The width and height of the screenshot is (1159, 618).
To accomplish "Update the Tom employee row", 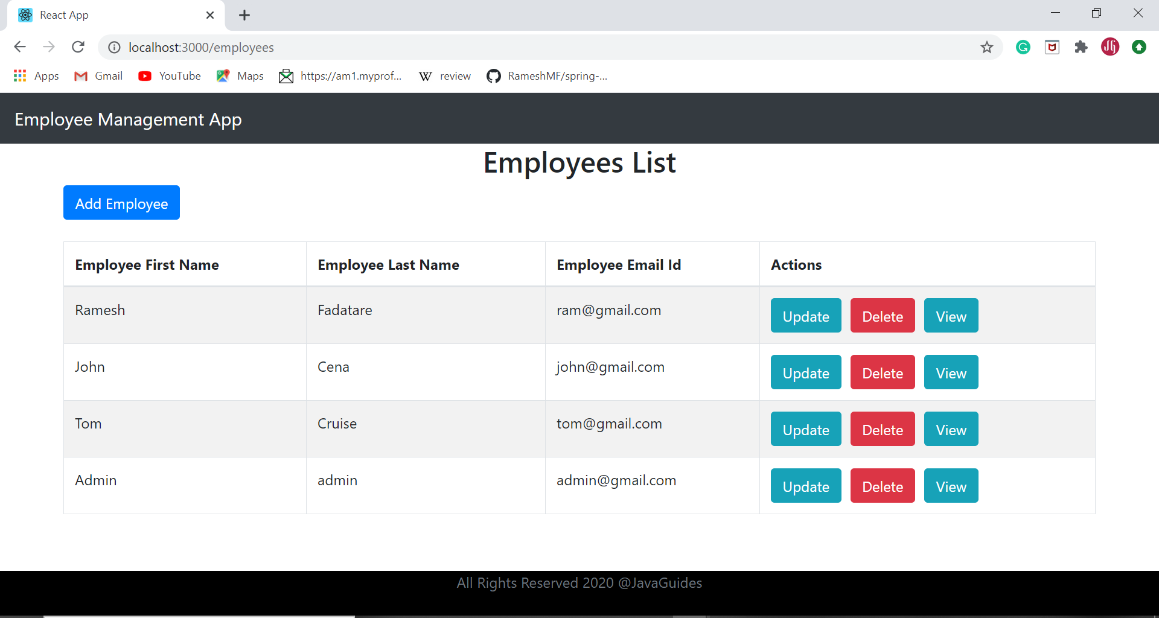I will coord(806,429).
